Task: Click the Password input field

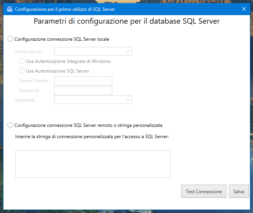Action: pyautogui.click(x=83, y=90)
